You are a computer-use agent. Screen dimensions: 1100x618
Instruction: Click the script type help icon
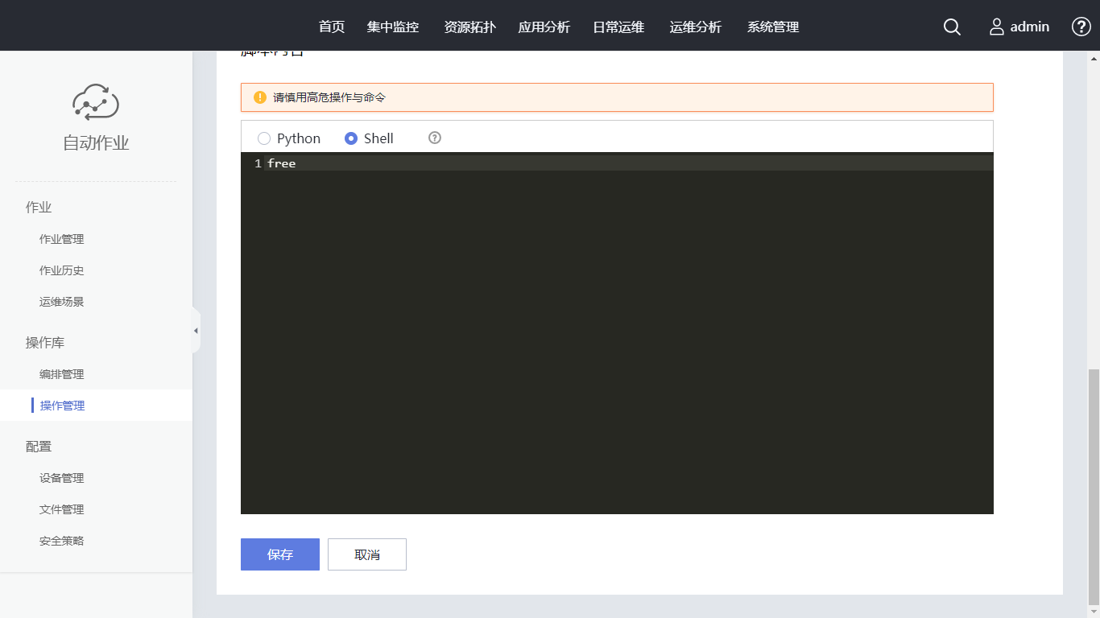[x=435, y=138]
